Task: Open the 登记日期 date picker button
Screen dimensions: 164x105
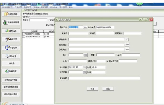Action: [85, 27]
